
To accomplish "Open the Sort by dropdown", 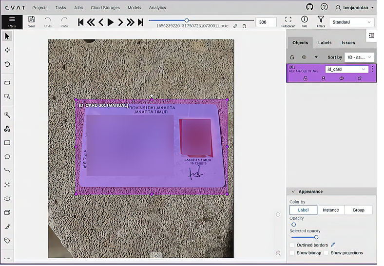I will tap(359, 57).
